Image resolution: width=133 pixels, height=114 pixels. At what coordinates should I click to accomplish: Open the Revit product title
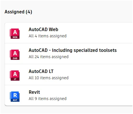34,92
